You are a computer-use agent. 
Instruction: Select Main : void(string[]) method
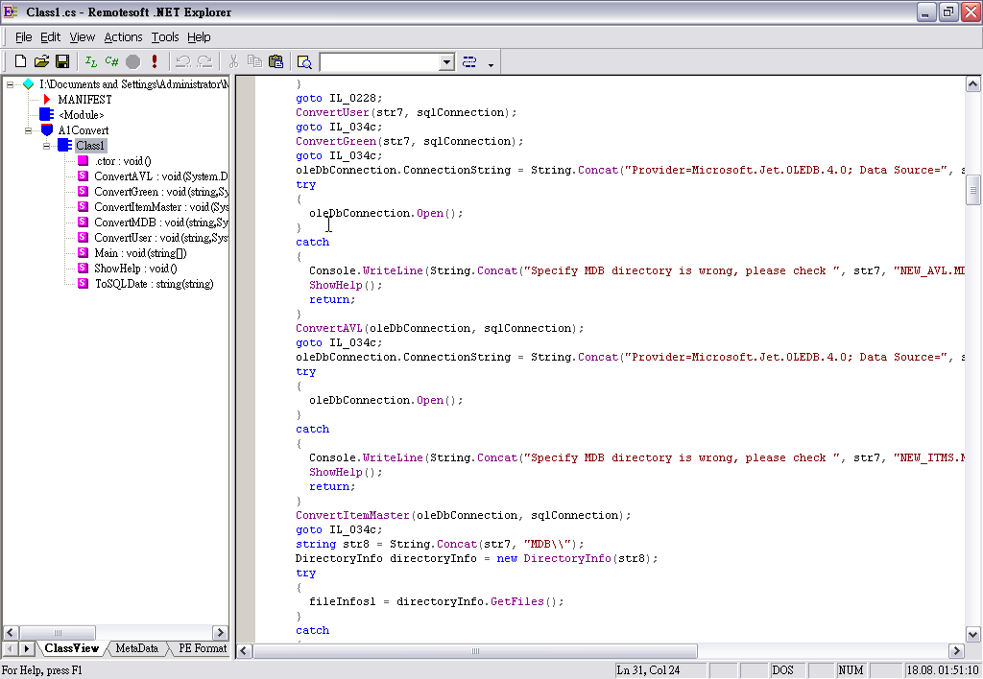140,253
